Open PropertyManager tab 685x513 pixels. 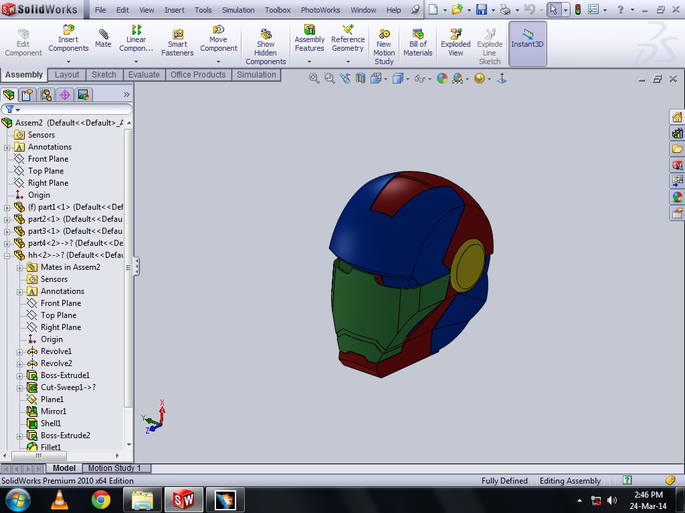pyautogui.click(x=27, y=95)
